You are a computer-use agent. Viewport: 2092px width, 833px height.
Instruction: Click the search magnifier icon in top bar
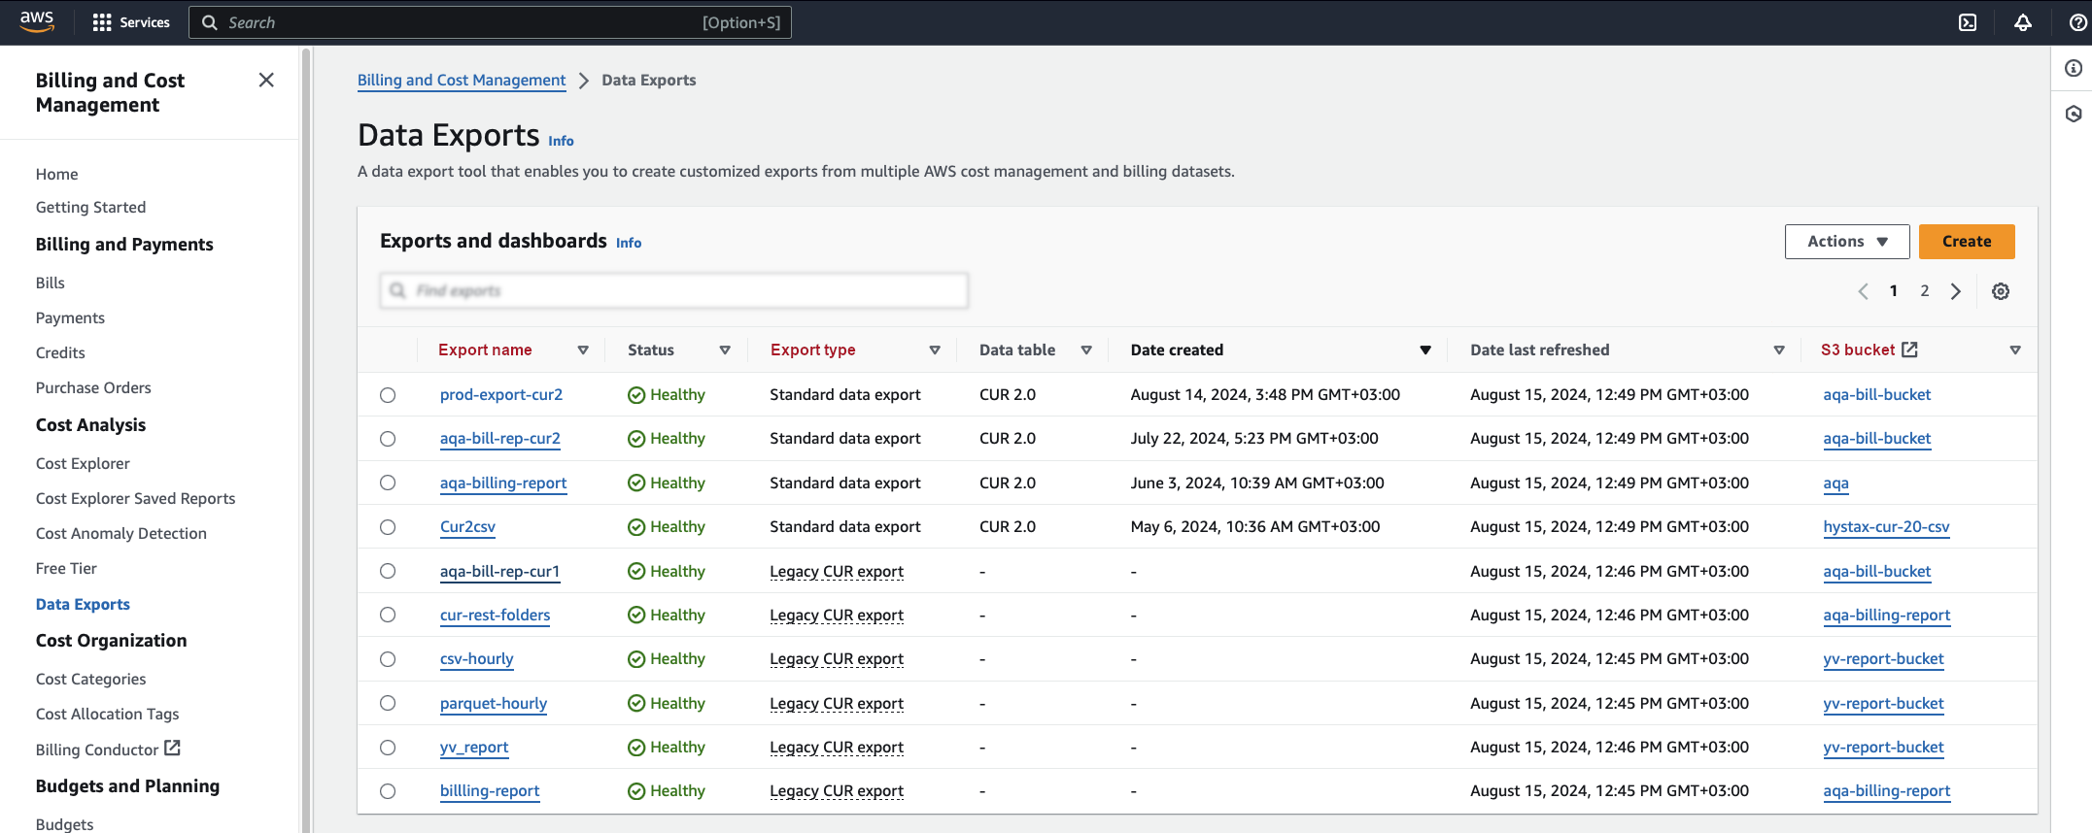coord(209,22)
